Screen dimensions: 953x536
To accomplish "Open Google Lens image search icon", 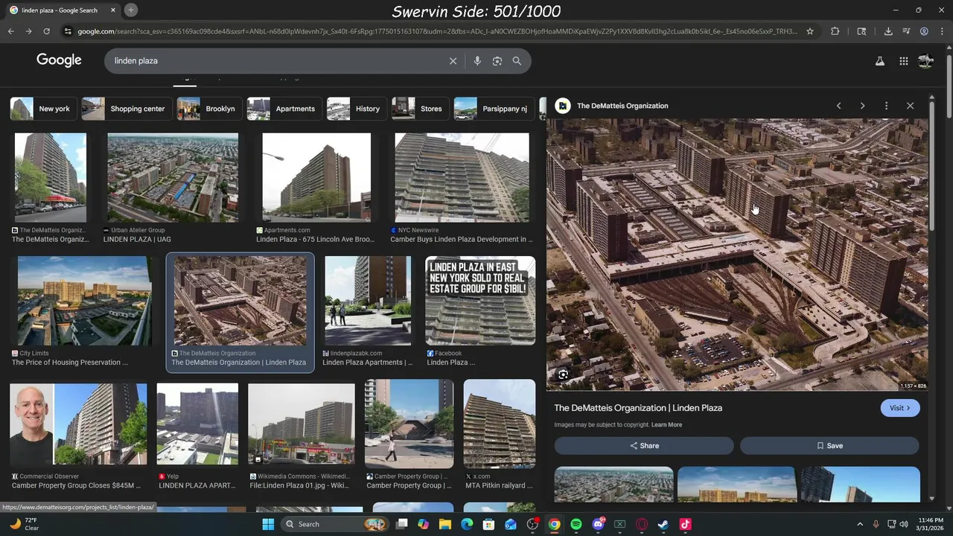I will click(497, 61).
